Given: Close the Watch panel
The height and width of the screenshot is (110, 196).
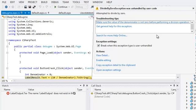Looking at the screenshot, I should [x=87, y=86].
